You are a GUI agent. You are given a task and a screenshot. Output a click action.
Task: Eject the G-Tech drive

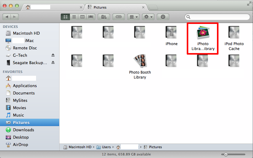coord(53,55)
